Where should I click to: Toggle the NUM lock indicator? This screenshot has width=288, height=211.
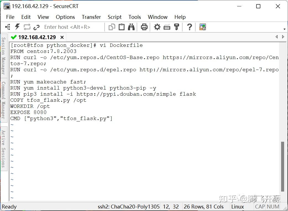(273, 207)
